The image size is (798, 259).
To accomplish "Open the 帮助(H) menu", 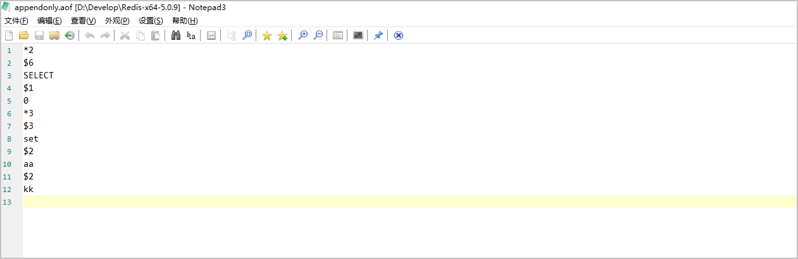I will click(185, 21).
